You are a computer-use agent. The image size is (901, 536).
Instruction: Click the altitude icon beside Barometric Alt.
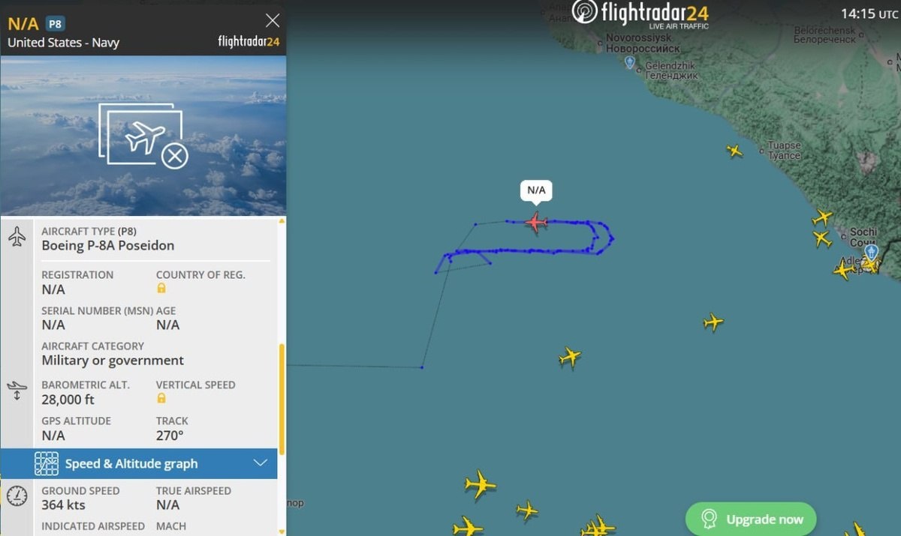point(17,391)
